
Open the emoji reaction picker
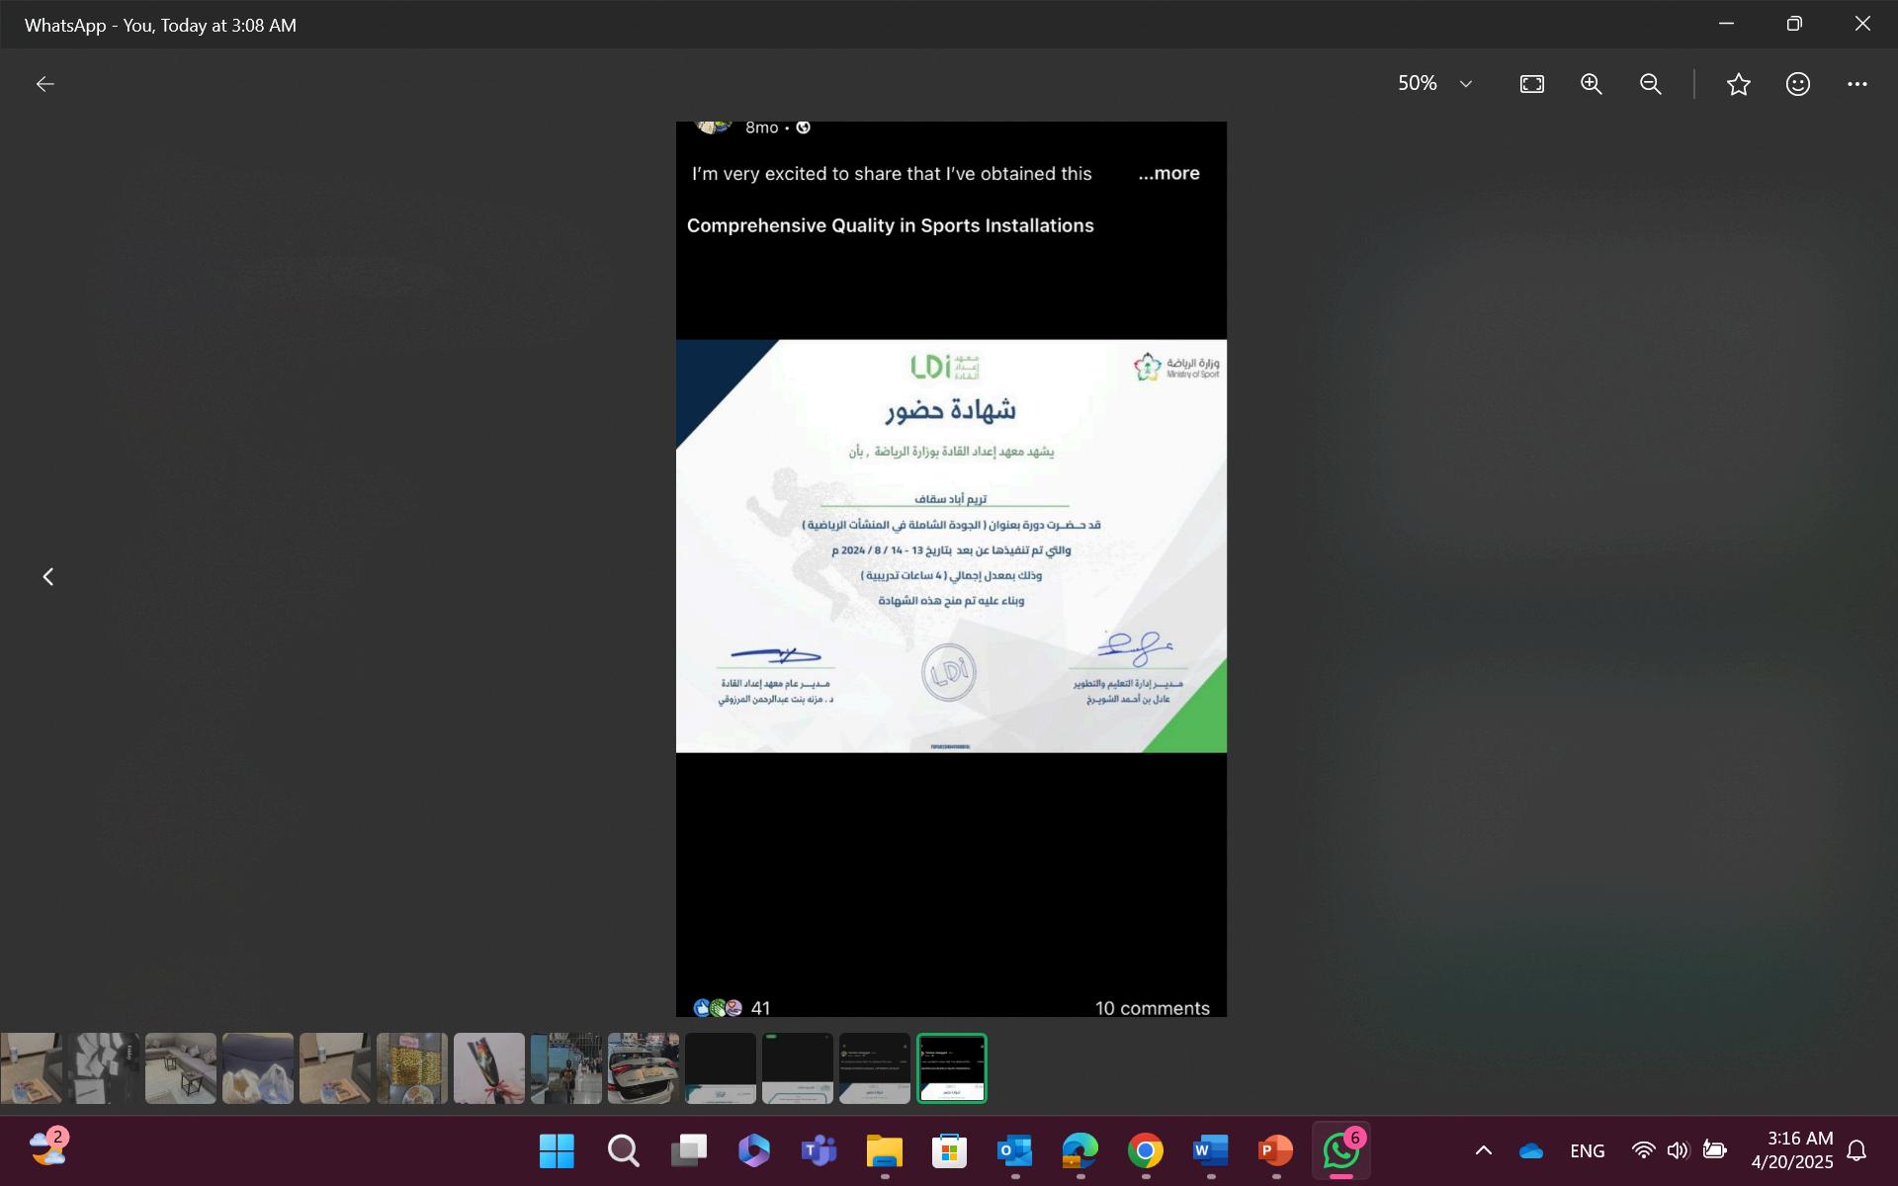(x=1797, y=84)
